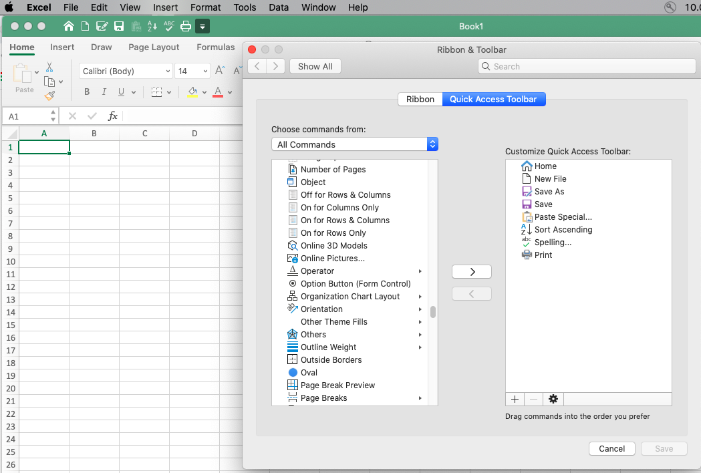Click the Spelling ABC check toolbar icon
The width and height of the screenshot is (701, 473).
(x=169, y=26)
